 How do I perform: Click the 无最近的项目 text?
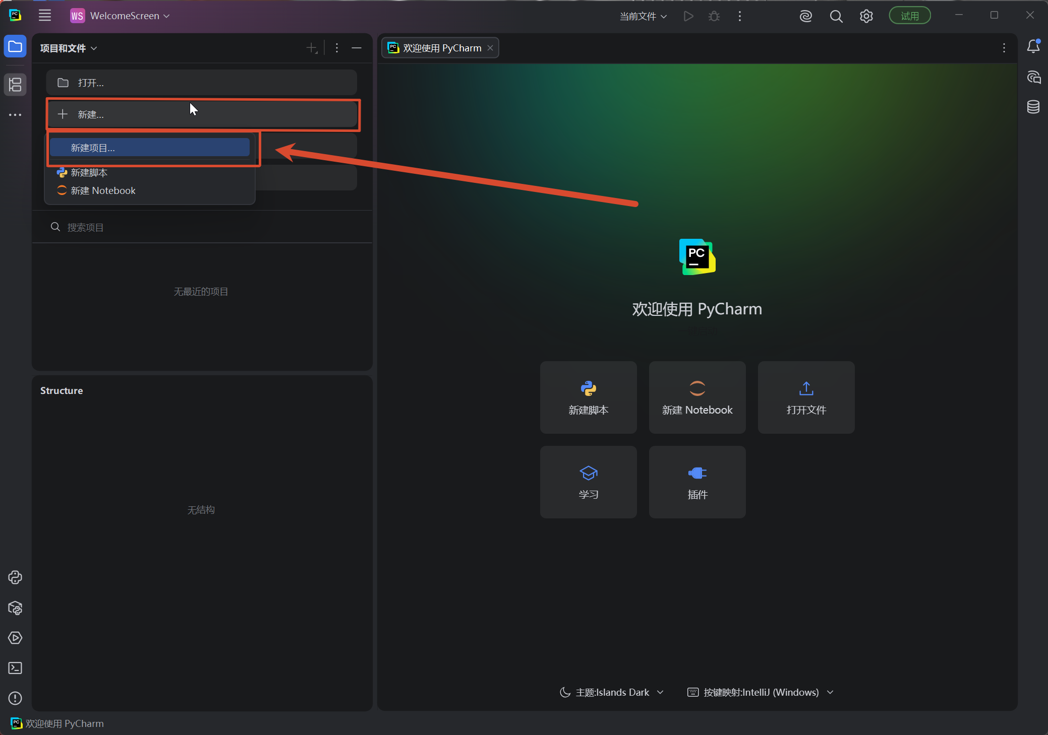coord(201,292)
